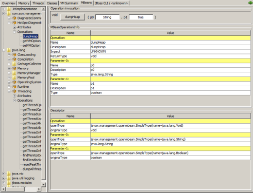Click the p0 String input field
Image resolution: width=253 pixels, height=193 pixels.
(x=107, y=17)
